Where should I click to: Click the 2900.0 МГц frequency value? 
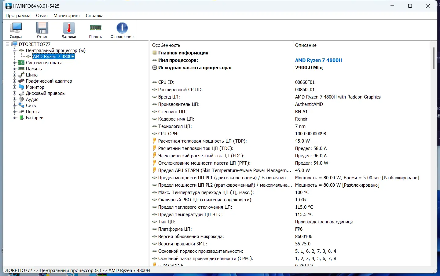(x=309, y=68)
